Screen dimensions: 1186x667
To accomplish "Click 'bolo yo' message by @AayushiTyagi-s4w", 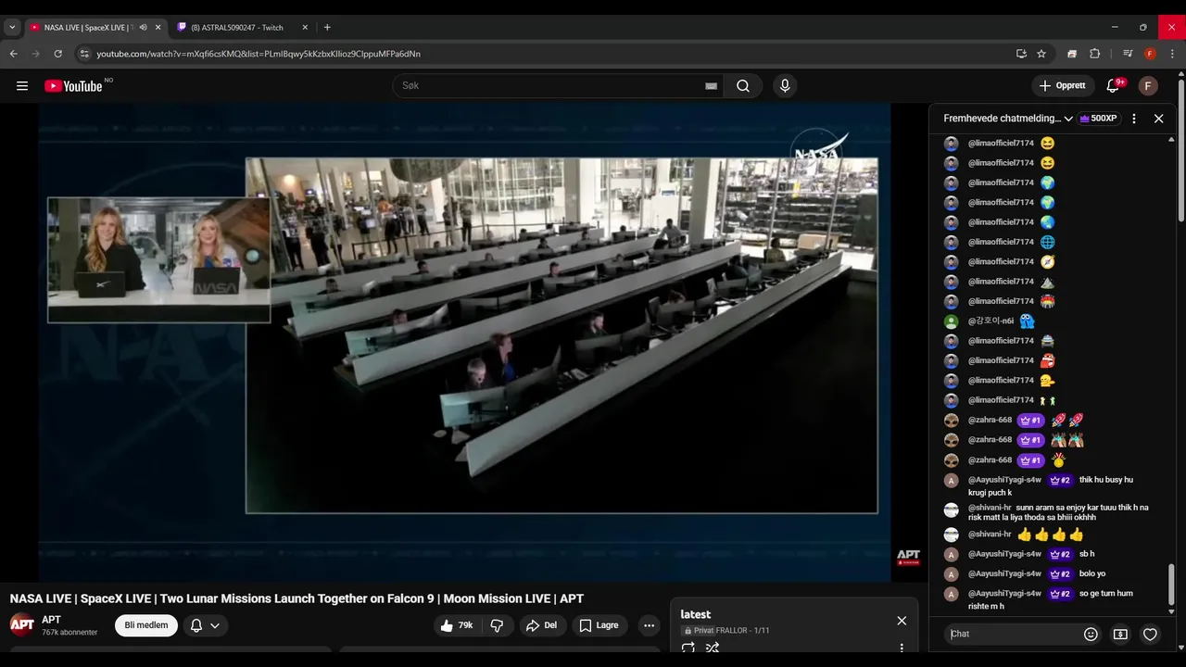I will 1092,574.
